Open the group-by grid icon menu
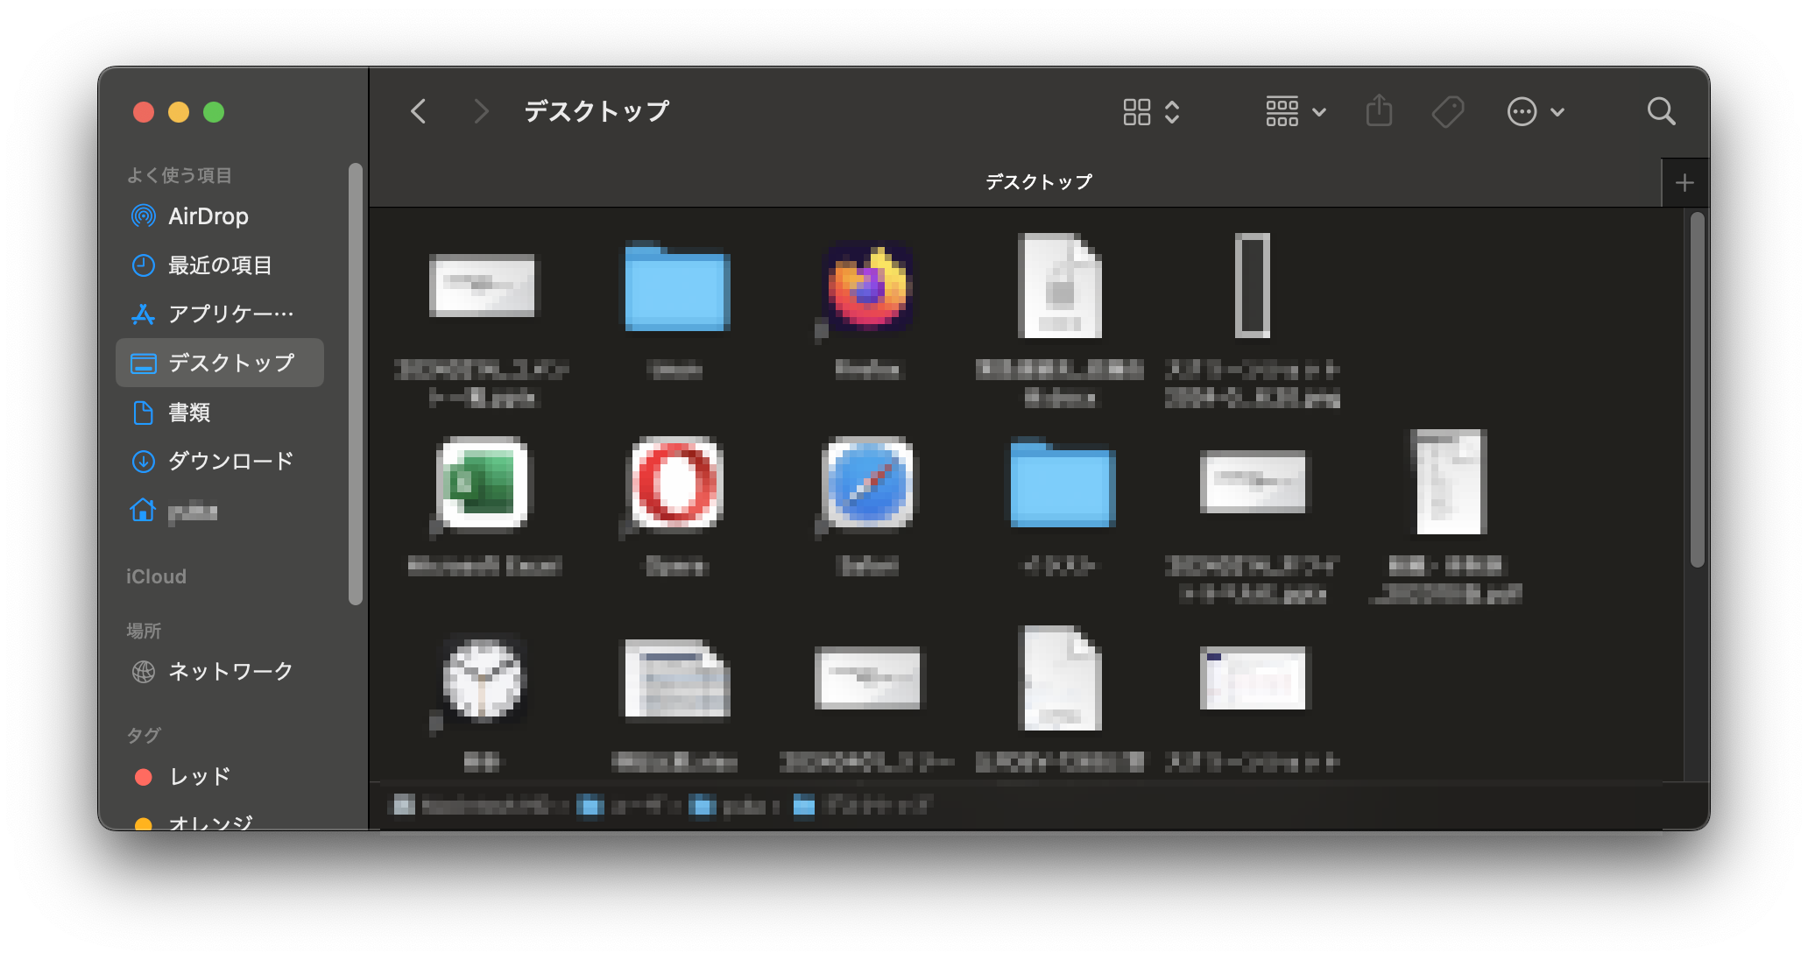This screenshot has width=1808, height=960. [1282, 112]
